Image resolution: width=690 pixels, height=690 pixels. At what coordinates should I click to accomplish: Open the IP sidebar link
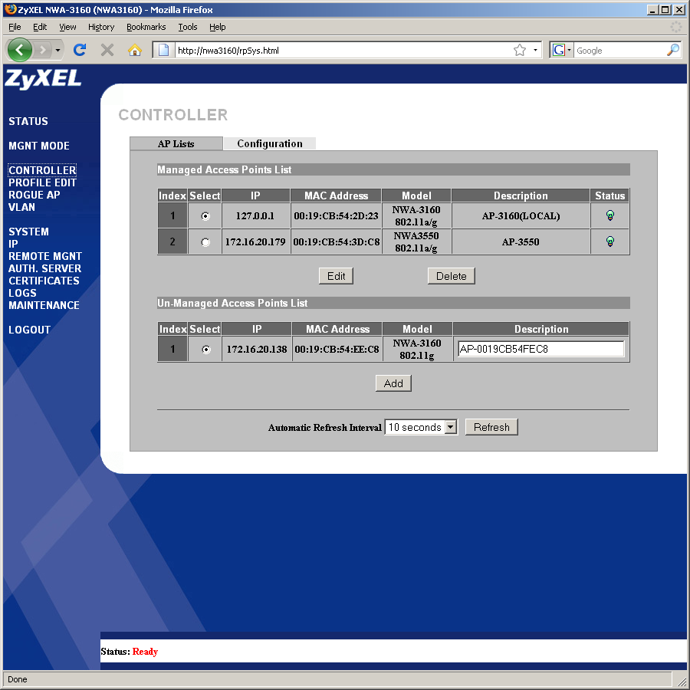pyautogui.click(x=13, y=244)
